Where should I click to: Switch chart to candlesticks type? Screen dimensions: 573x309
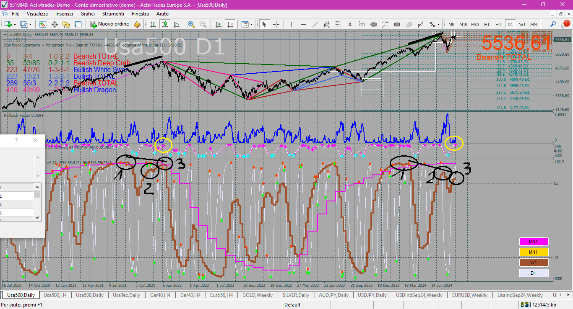click(165, 24)
